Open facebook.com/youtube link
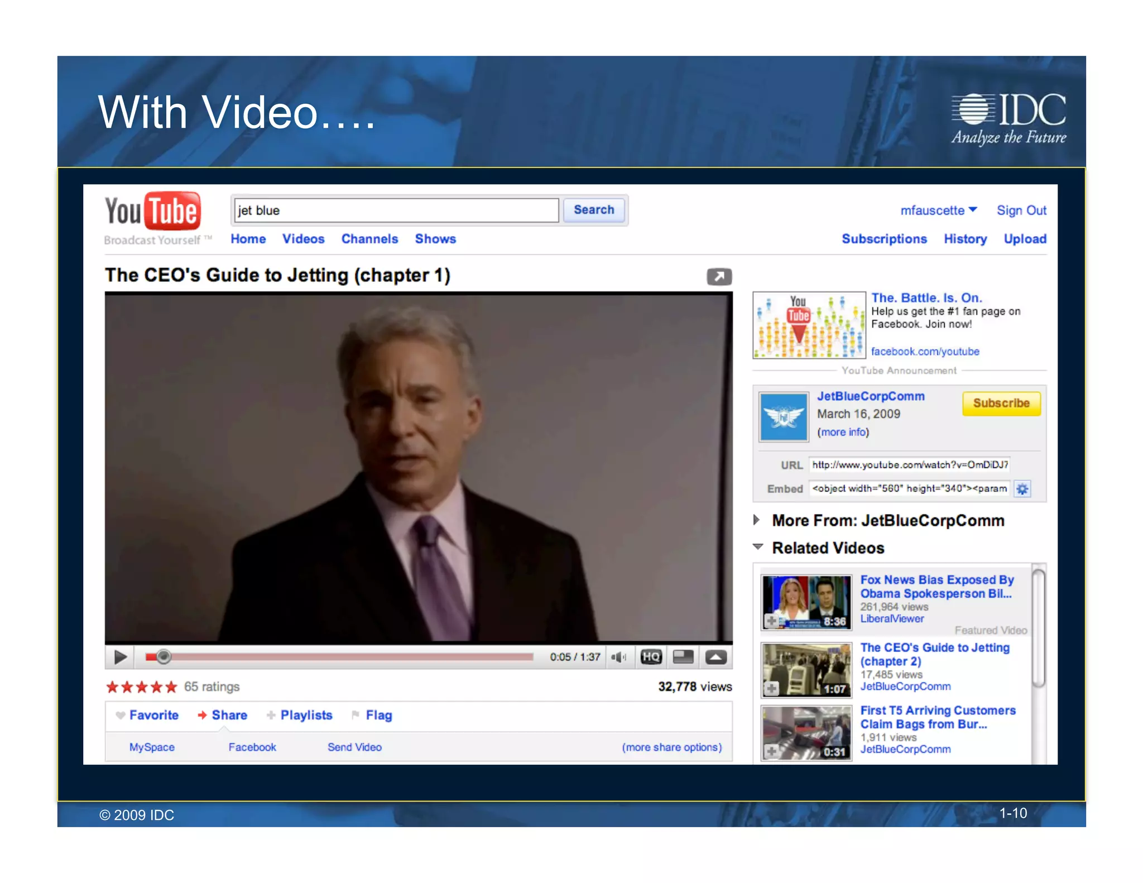Image resolution: width=1143 pixels, height=883 pixels. point(925,351)
